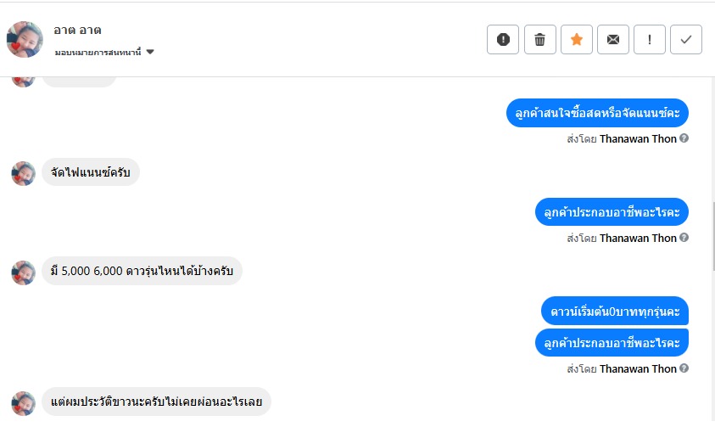The height and width of the screenshot is (427, 715).
Task: Click avatar beside the 5,000 6,000 message
Action: coord(23,272)
